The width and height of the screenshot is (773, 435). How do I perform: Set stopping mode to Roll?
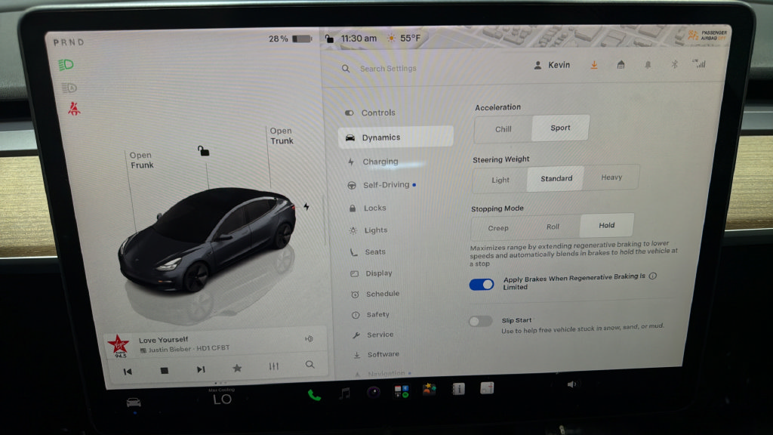click(553, 227)
